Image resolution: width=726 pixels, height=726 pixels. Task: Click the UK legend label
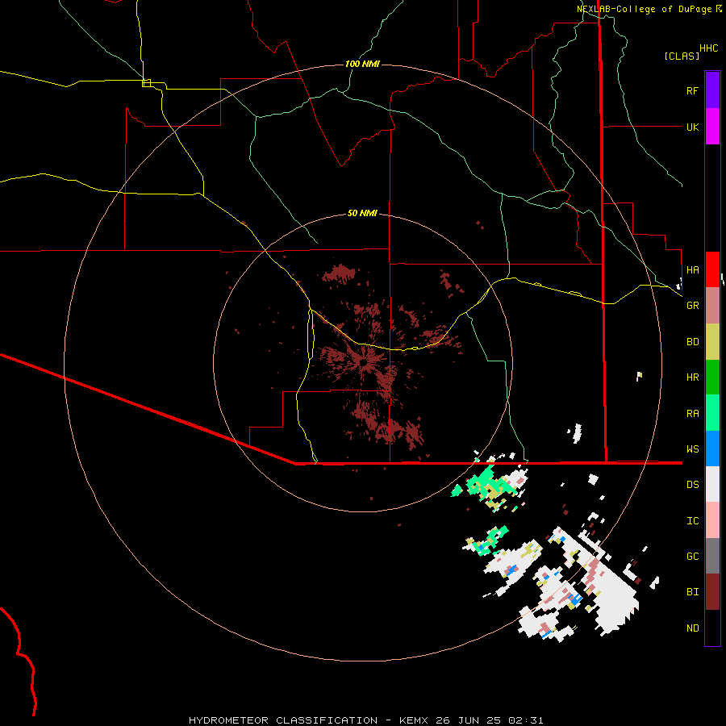click(x=692, y=127)
